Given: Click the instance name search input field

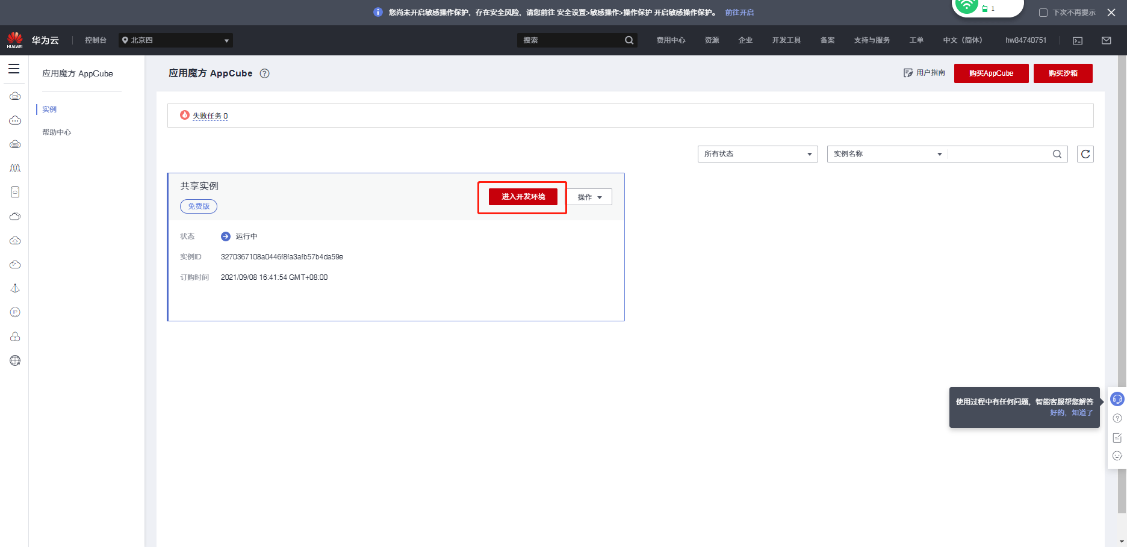Looking at the screenshot, I should (999, 154).
